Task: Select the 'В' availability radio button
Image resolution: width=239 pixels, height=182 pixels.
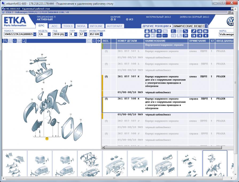Action: [x=112, y=19]
